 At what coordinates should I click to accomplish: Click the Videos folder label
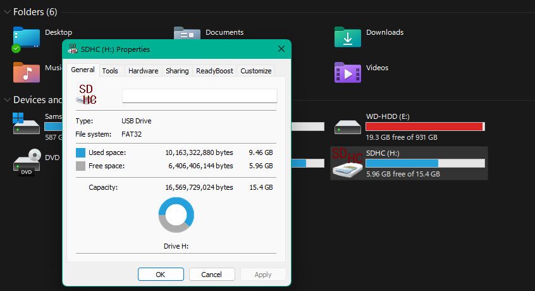pos(377,68)
